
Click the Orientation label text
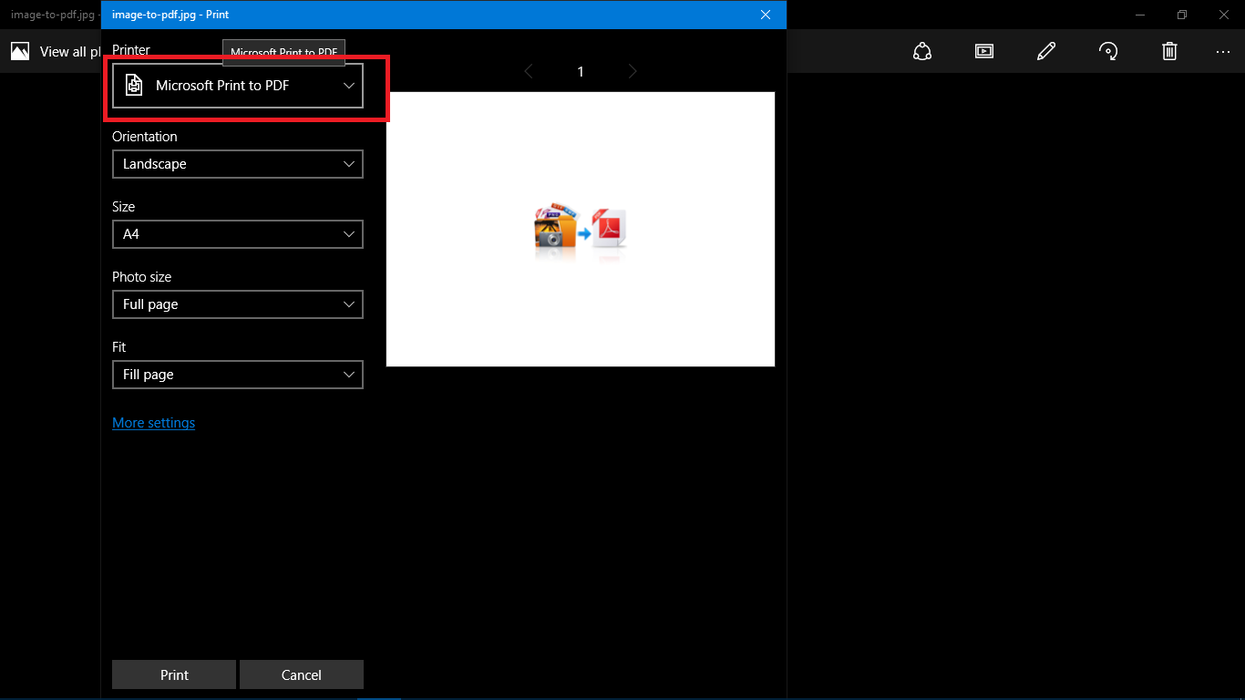[x=145, y=137]
